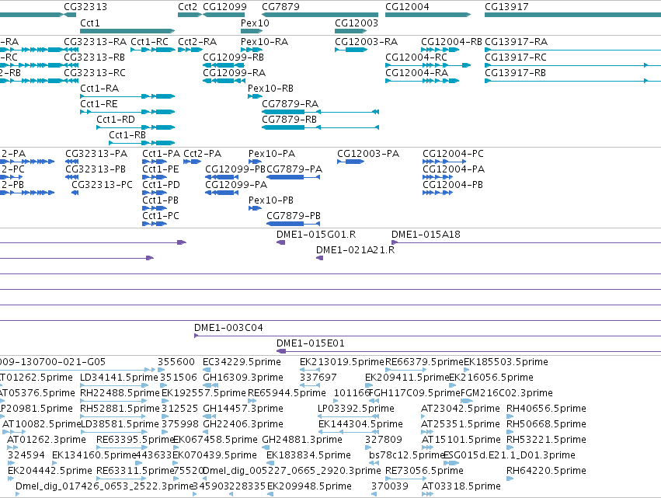
Task: Select EST AT03318.5prime
Action: click(x=427, y=494)
